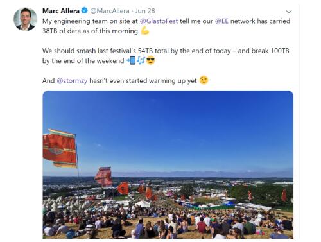Image resolution: width=321 pixels, height=242 pixels.
Task: Open Marc Allera's profile avatar
Action: pos(26,19)
